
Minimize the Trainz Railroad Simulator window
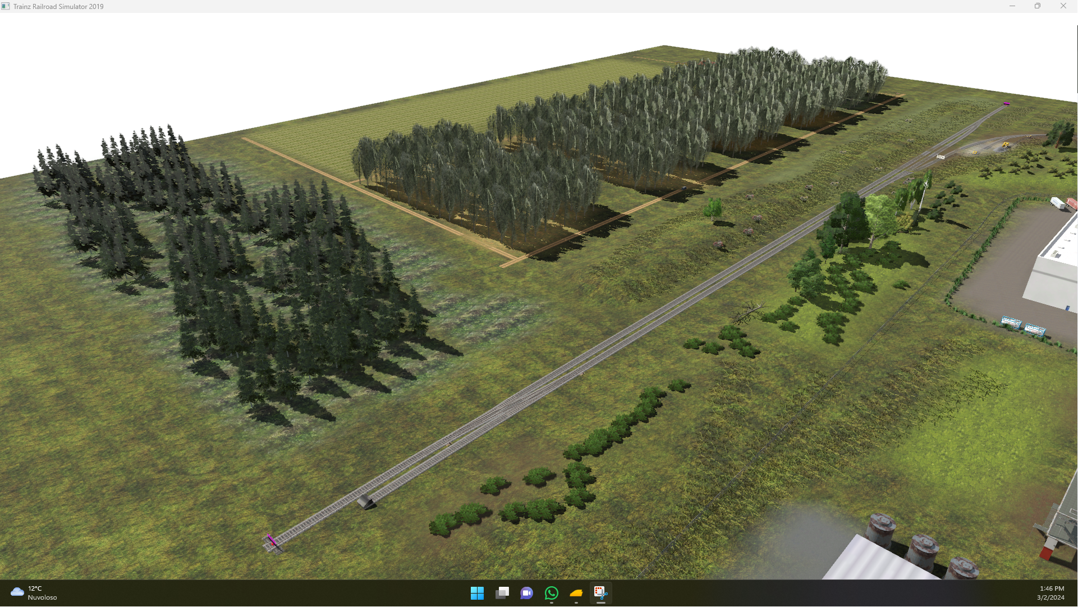(1012, 6)
